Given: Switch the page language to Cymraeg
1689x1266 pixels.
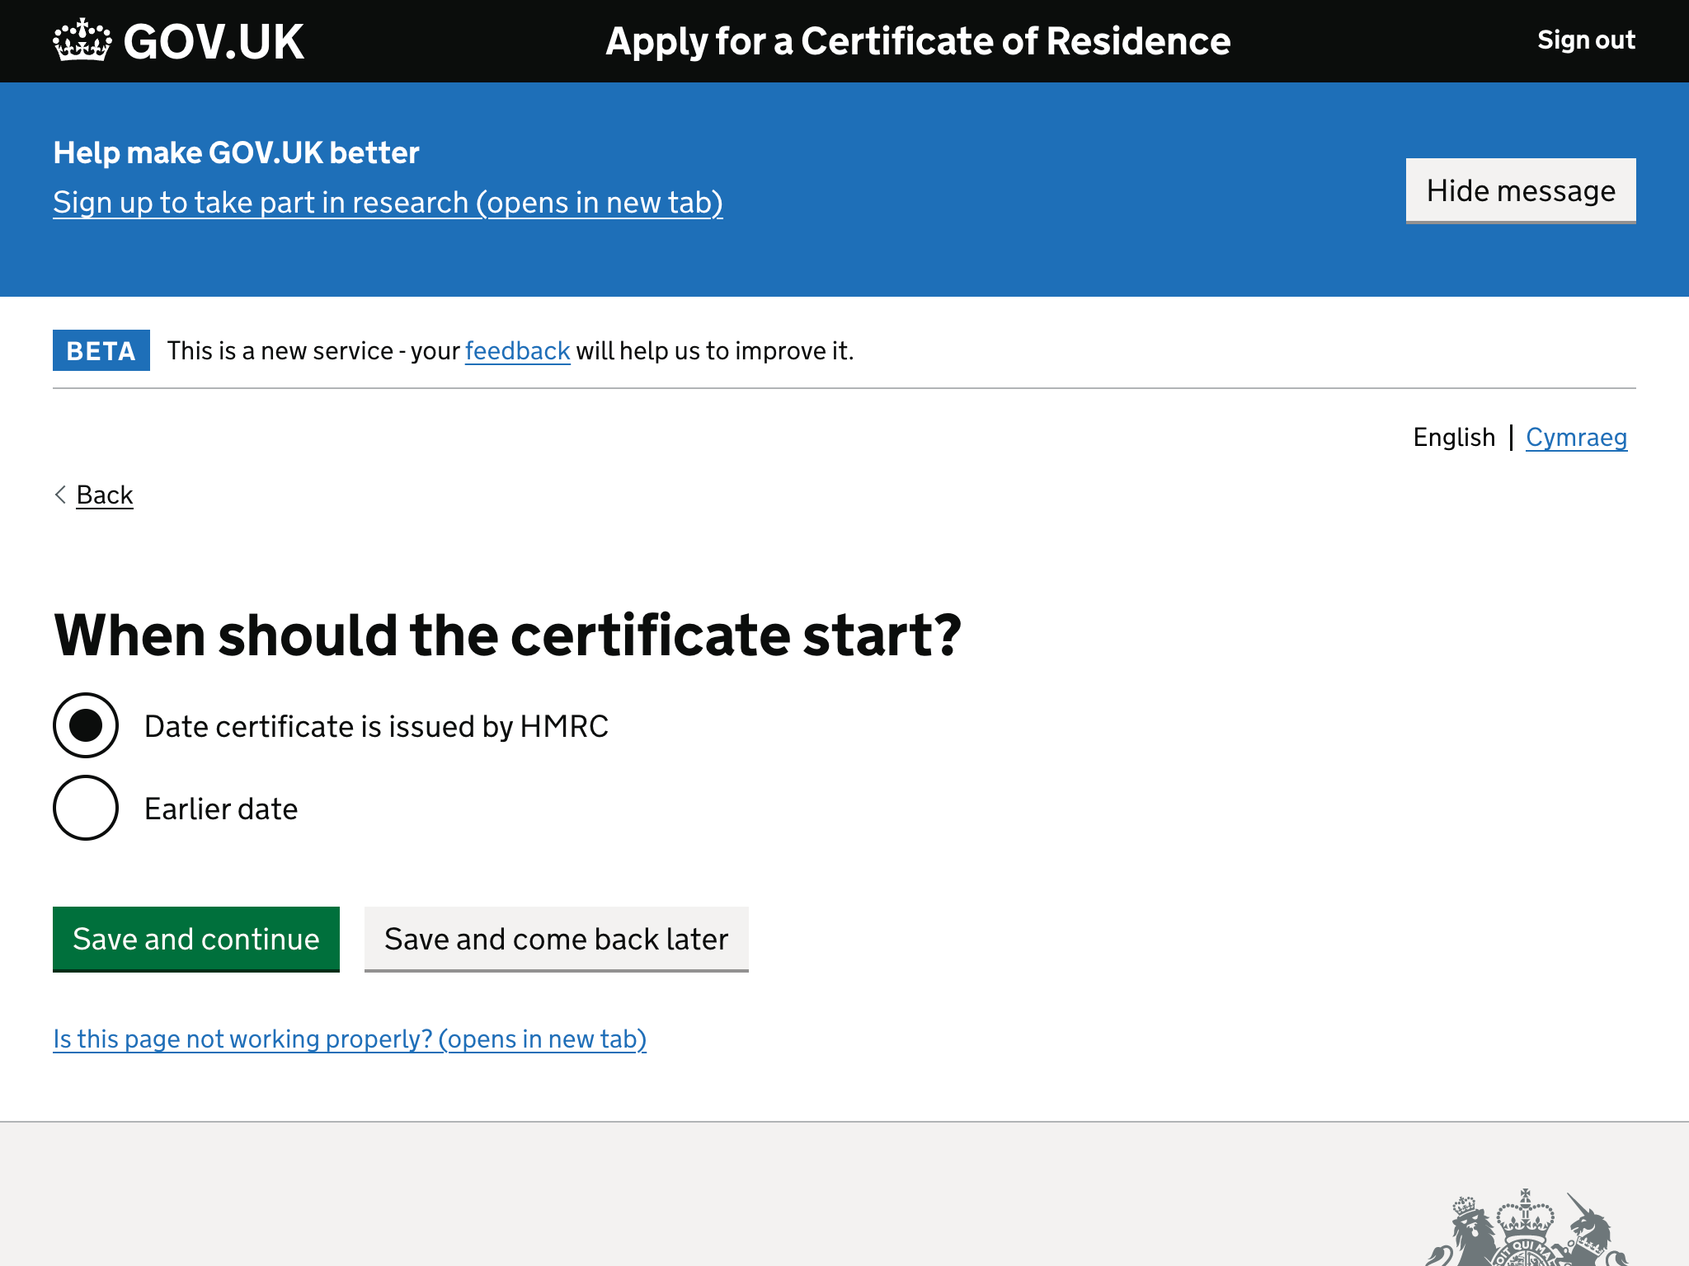Looking at the screenshot, I should (1577, 437).
